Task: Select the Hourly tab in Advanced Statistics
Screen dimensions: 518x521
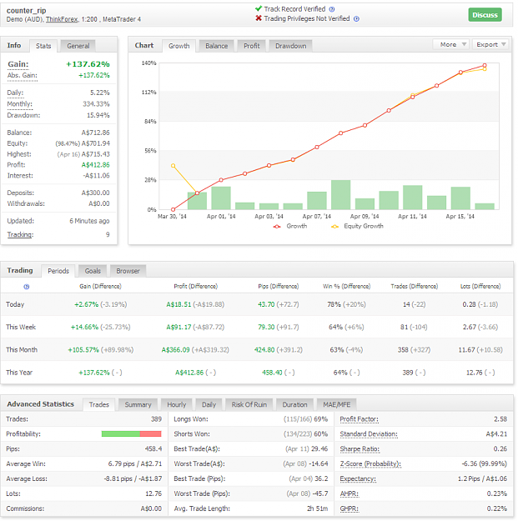Action: [x=177, y=404]
